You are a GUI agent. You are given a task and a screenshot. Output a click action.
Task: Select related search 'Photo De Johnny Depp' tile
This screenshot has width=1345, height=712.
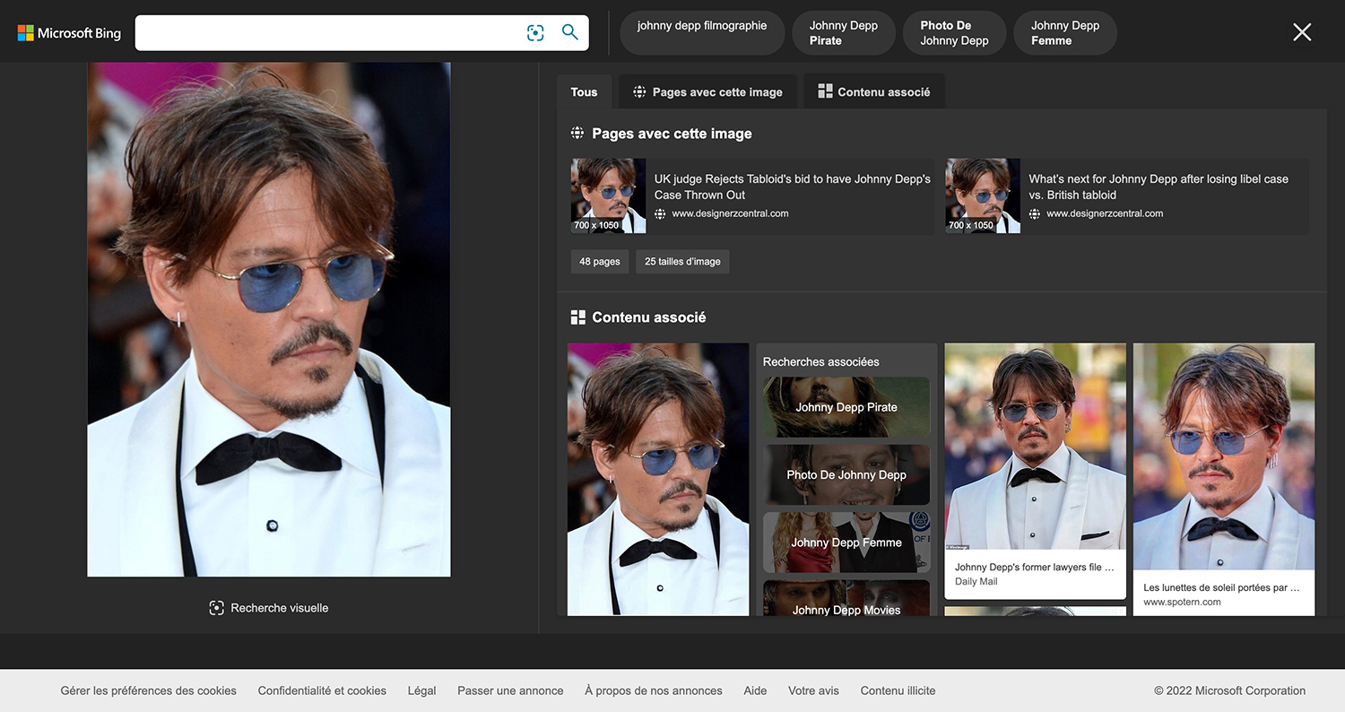[x=846, y=474]
